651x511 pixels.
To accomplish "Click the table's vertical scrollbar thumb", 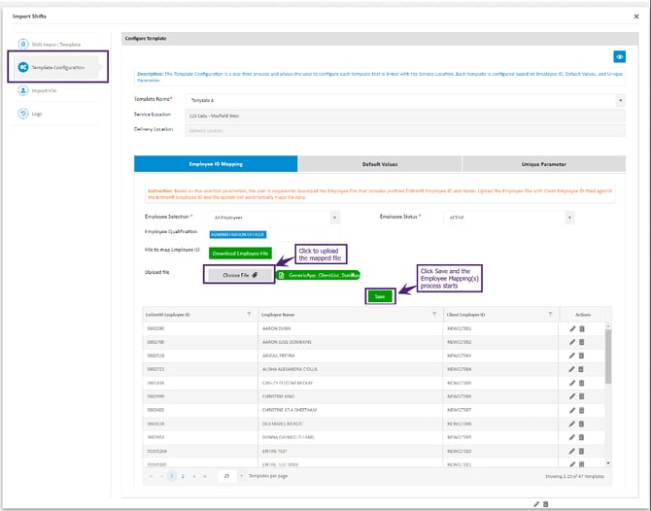I will (608, 357).
